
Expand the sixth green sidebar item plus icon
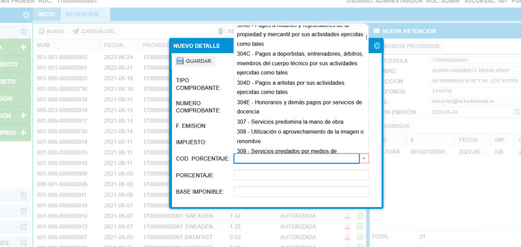23,132
